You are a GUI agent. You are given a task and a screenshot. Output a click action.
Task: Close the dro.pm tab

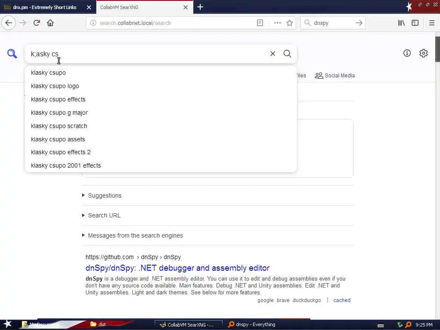click(89, 7)
